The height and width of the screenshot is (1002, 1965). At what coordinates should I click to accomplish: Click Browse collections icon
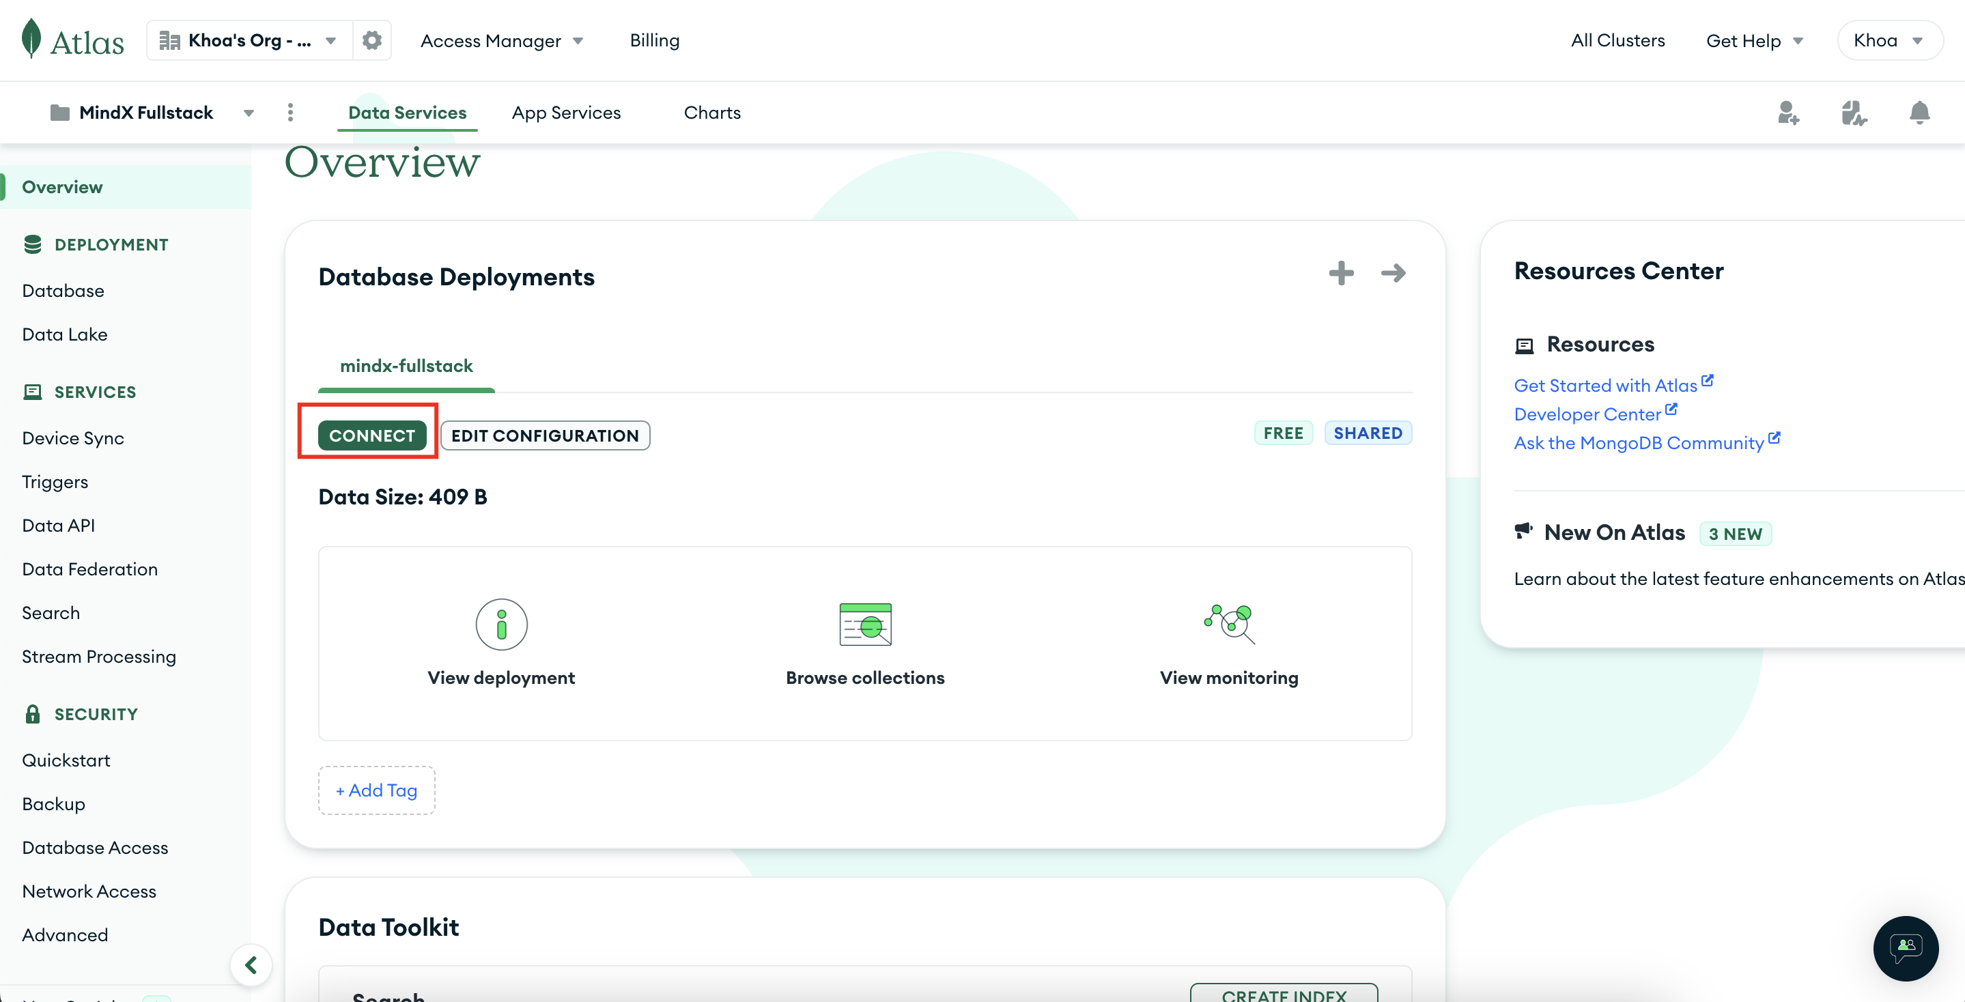click(x=865, y=624)
